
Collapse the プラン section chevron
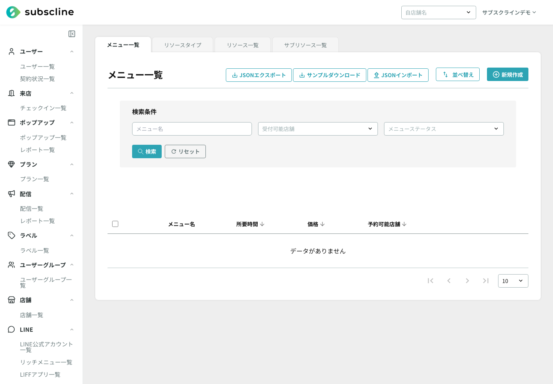pyautogui.click(x=72, y=164)
